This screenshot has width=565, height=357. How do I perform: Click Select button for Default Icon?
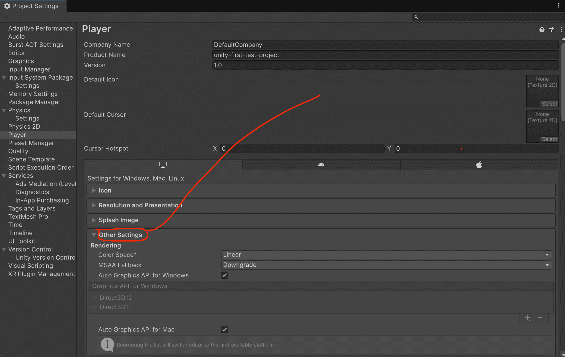pos(549,104)
